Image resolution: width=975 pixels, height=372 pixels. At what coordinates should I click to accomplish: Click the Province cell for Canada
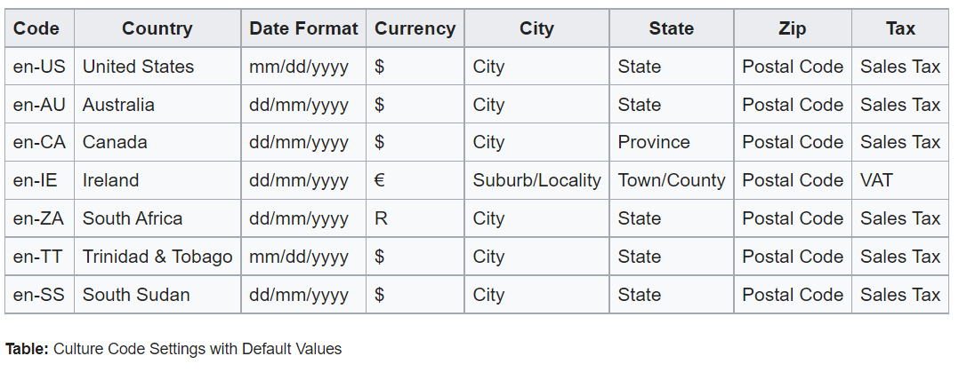coord(654,142)
